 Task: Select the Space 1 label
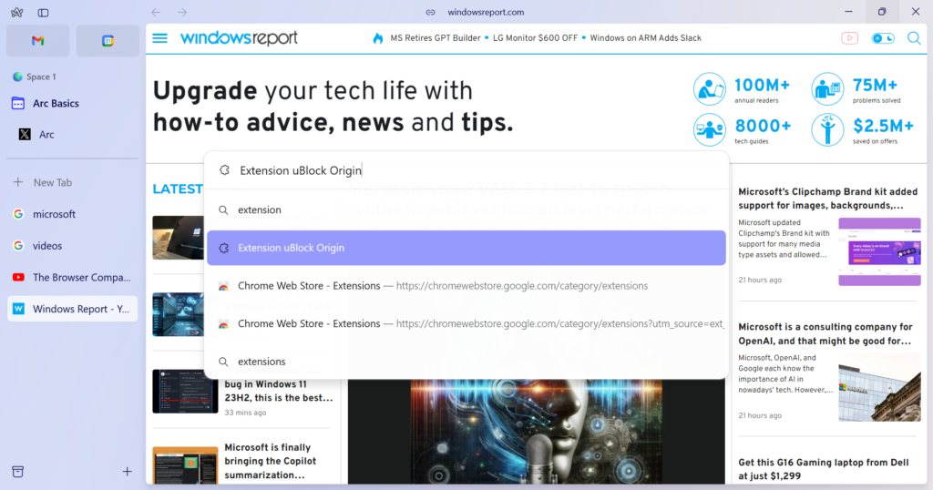pos(41,77)
